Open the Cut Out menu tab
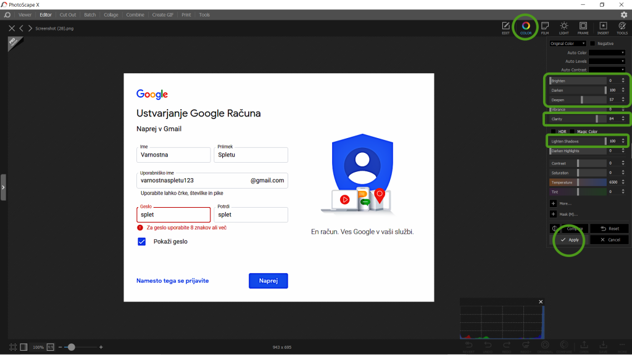This screenshot has width=632, height=355. point(68,15)
